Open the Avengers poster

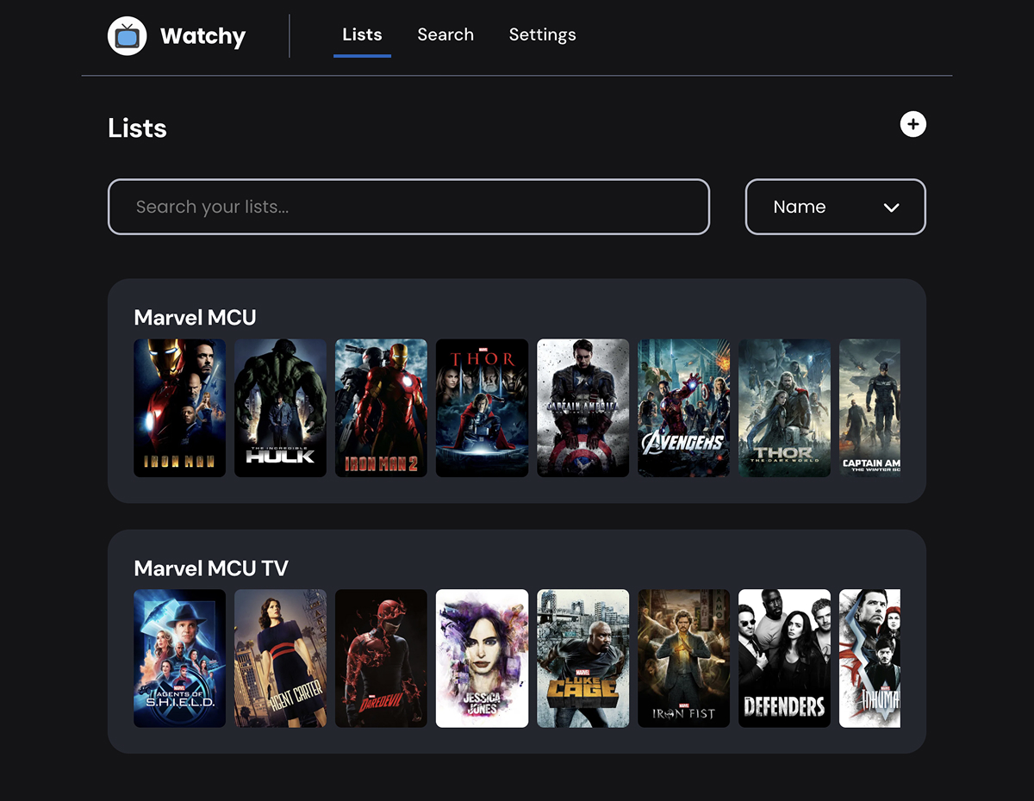pos(683,408)
